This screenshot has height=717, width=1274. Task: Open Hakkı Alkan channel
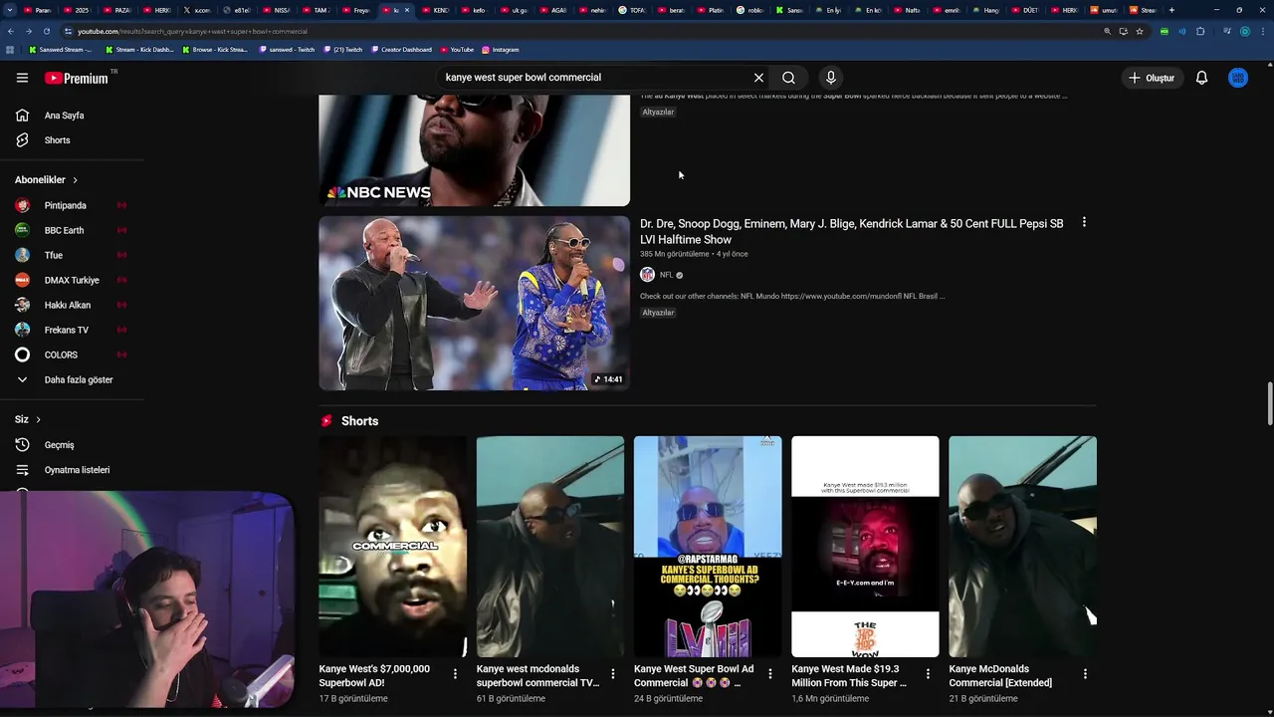pos(70,305)
